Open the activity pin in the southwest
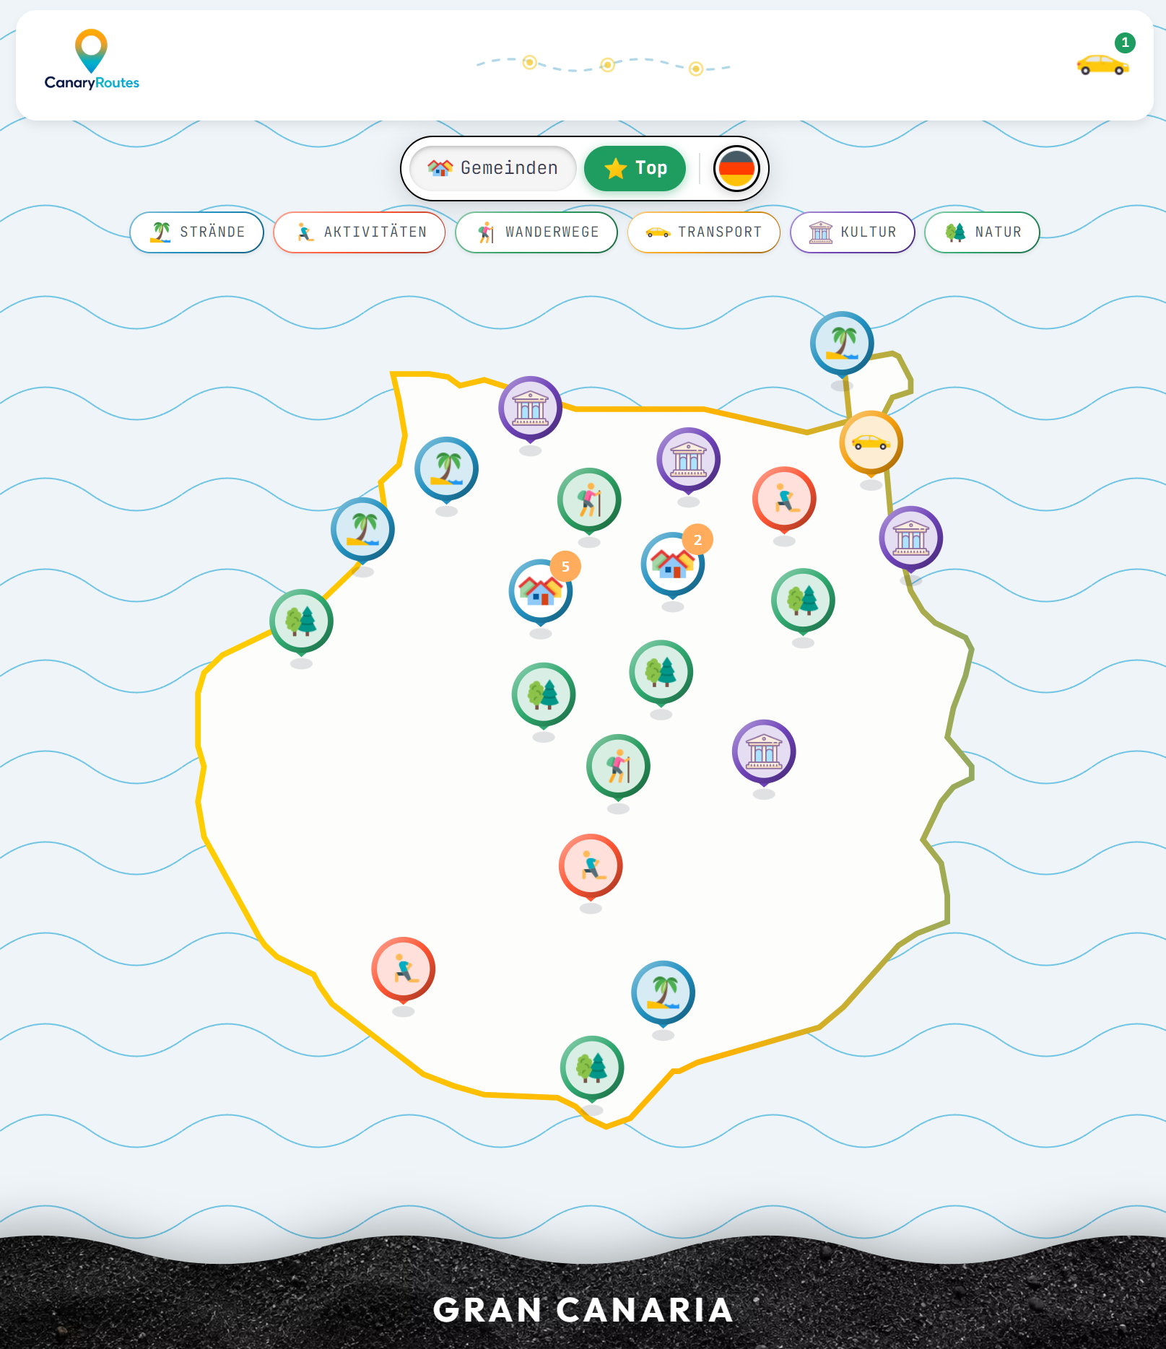 (403, 969)
